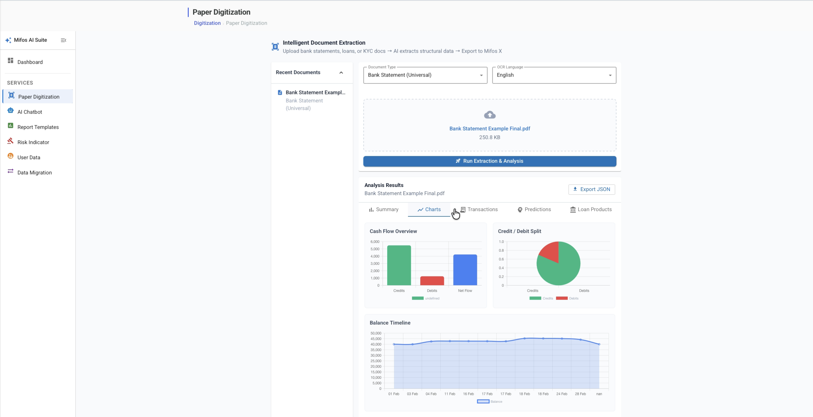Image resolution: width=813 pixels, height=417 pixels.
Task: Collapse the Recent Documents panel
Action: click(x=341, y=73)
